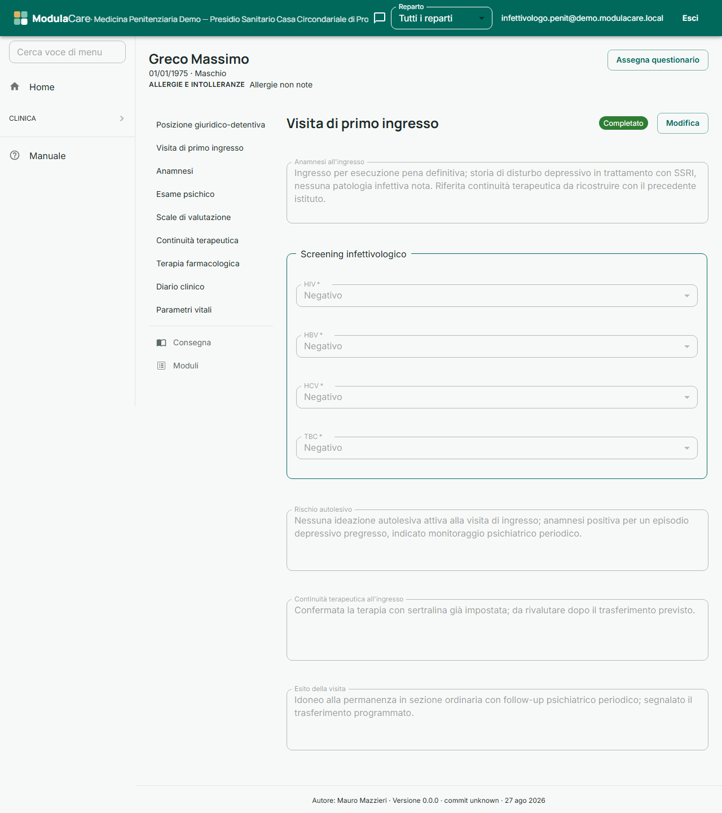The image size is (722, 813).
Task: Open the chat message icon in header
Action: point(380,18)
